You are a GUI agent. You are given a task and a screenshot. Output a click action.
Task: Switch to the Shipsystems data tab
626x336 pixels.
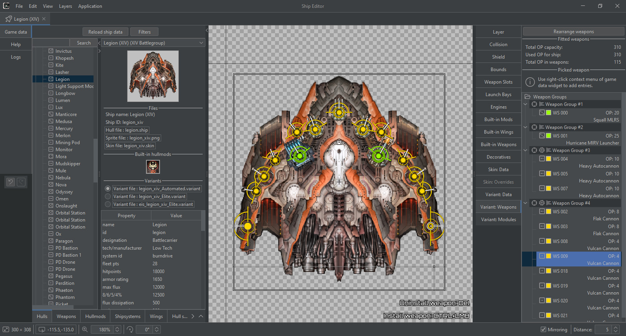pos(128,316)
